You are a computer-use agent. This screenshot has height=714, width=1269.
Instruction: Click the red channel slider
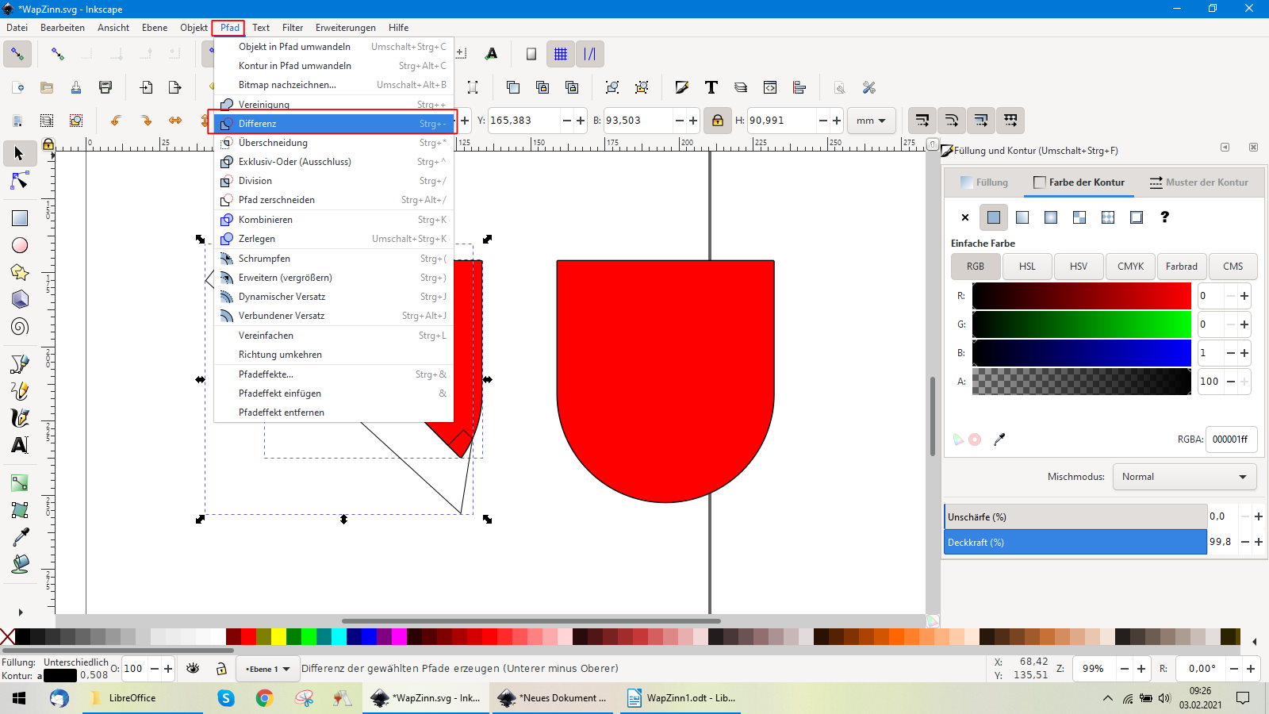(1081, 296)
